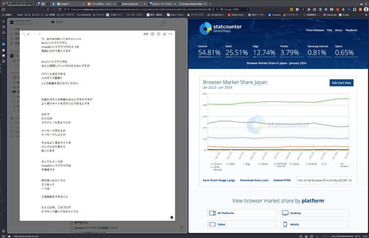This screenshot has height=238, width=369.
Task: Toggle the tab tiling icon in status bar
Action: (312, 236)
